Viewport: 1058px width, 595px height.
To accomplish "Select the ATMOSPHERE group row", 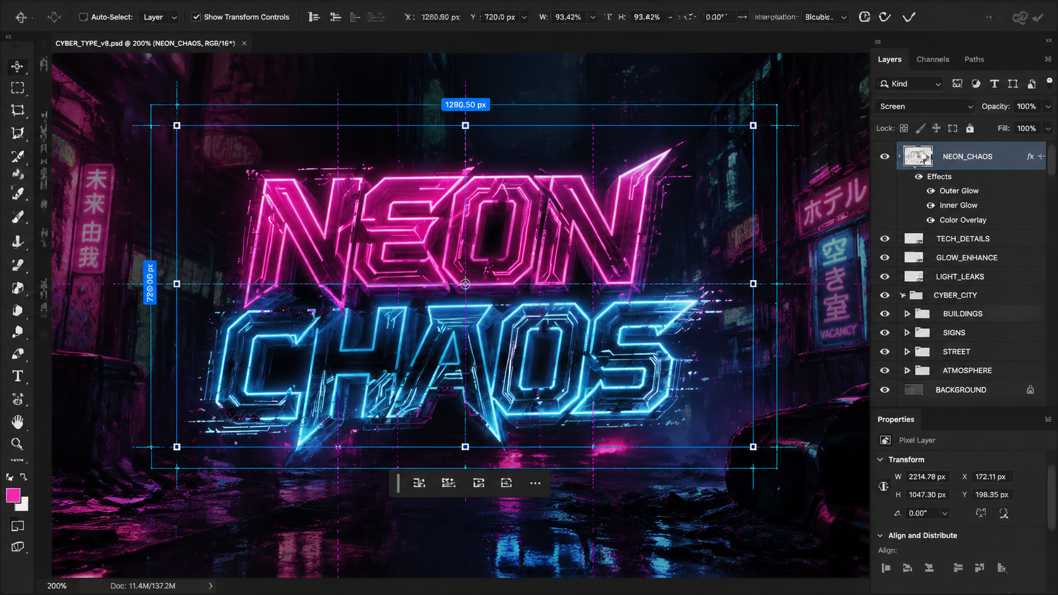I will click(959, 371).
